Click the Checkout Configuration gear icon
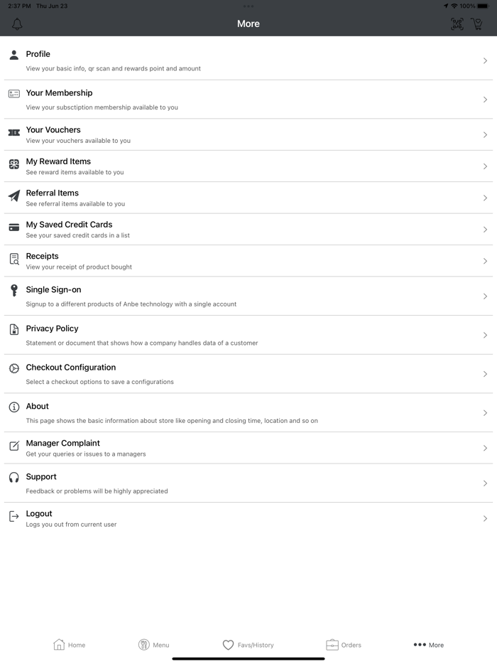 coord(13,368)
